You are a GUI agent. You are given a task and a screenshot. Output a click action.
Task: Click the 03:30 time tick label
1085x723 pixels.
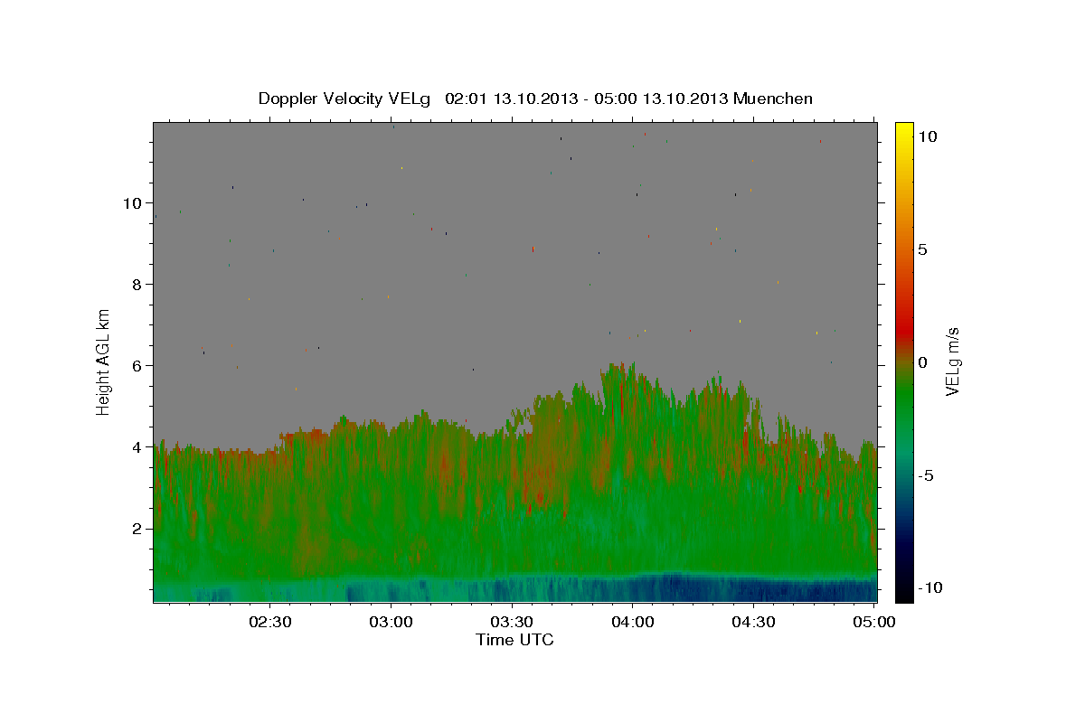[512, 622]
